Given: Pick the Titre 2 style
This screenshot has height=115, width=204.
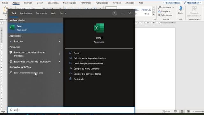Looking at the screenshot, I should point(146,11).
